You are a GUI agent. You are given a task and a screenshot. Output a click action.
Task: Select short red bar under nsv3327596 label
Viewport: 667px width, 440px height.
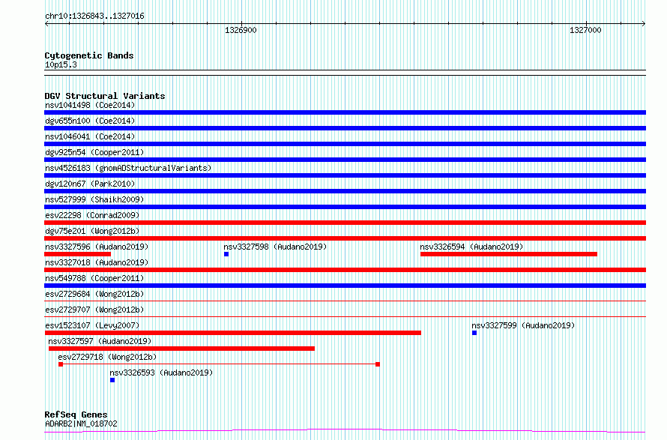77,254
